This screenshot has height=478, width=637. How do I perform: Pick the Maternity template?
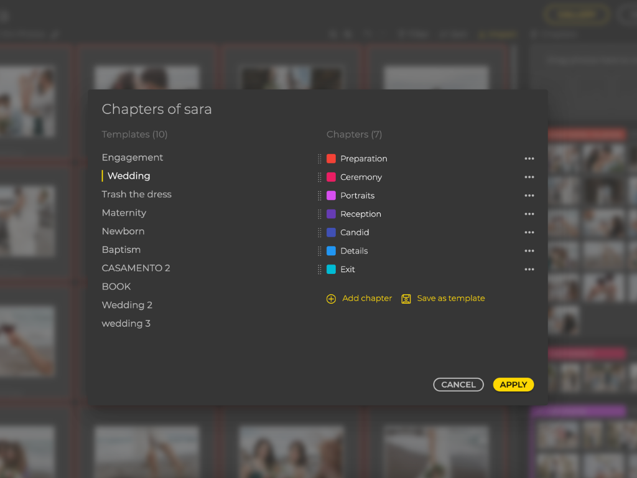124,213
